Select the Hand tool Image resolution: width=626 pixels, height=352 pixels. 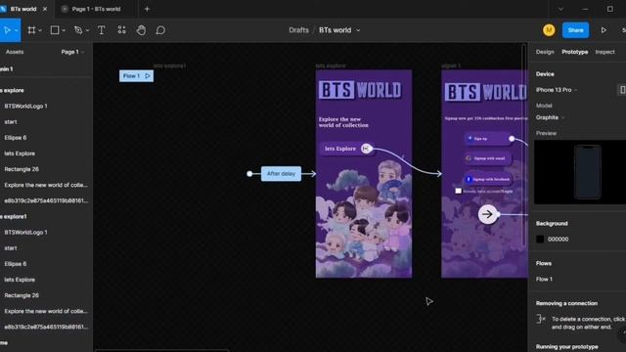pos(141,30)
